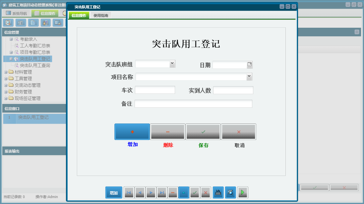Viewport: 364px width, 204px height.
Task: Click the 增加 button
Action: pos(132,131)
